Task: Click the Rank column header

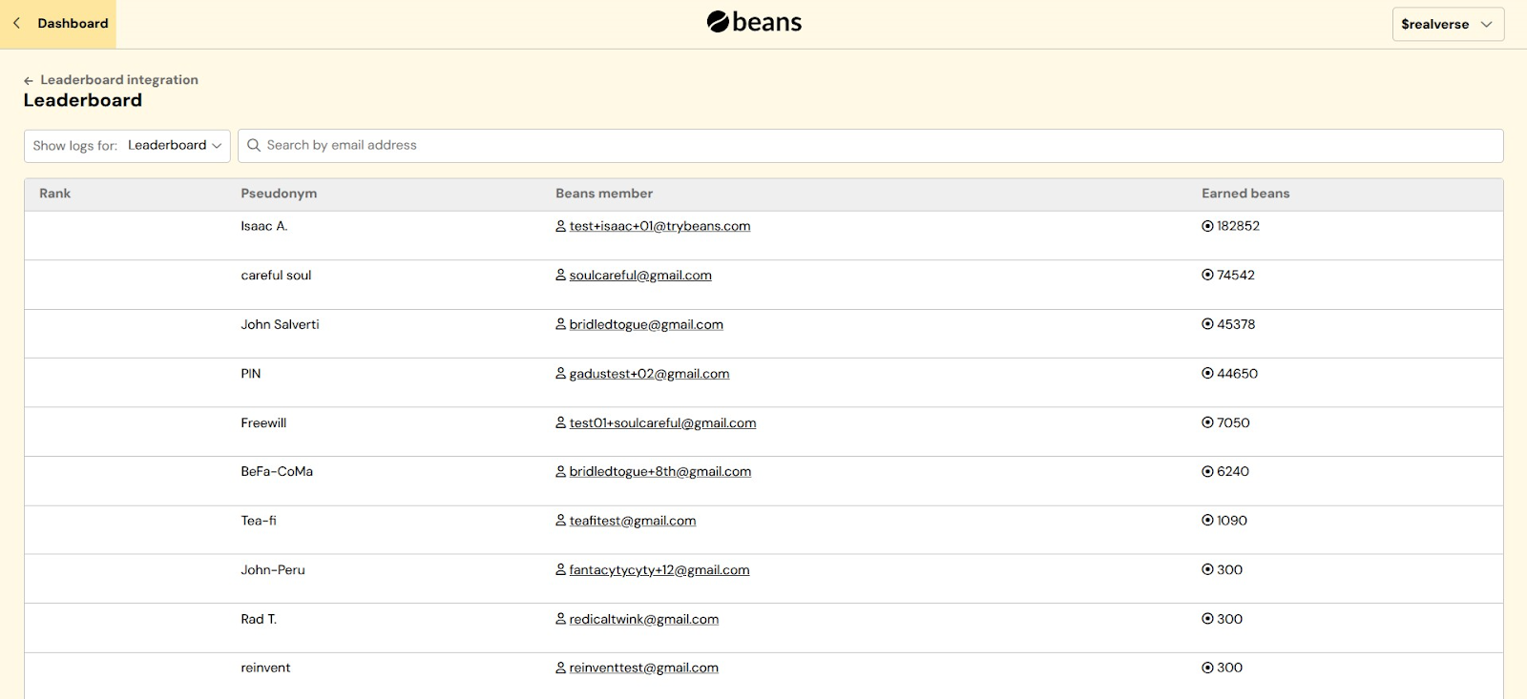Action: click(x=55, y=194)
